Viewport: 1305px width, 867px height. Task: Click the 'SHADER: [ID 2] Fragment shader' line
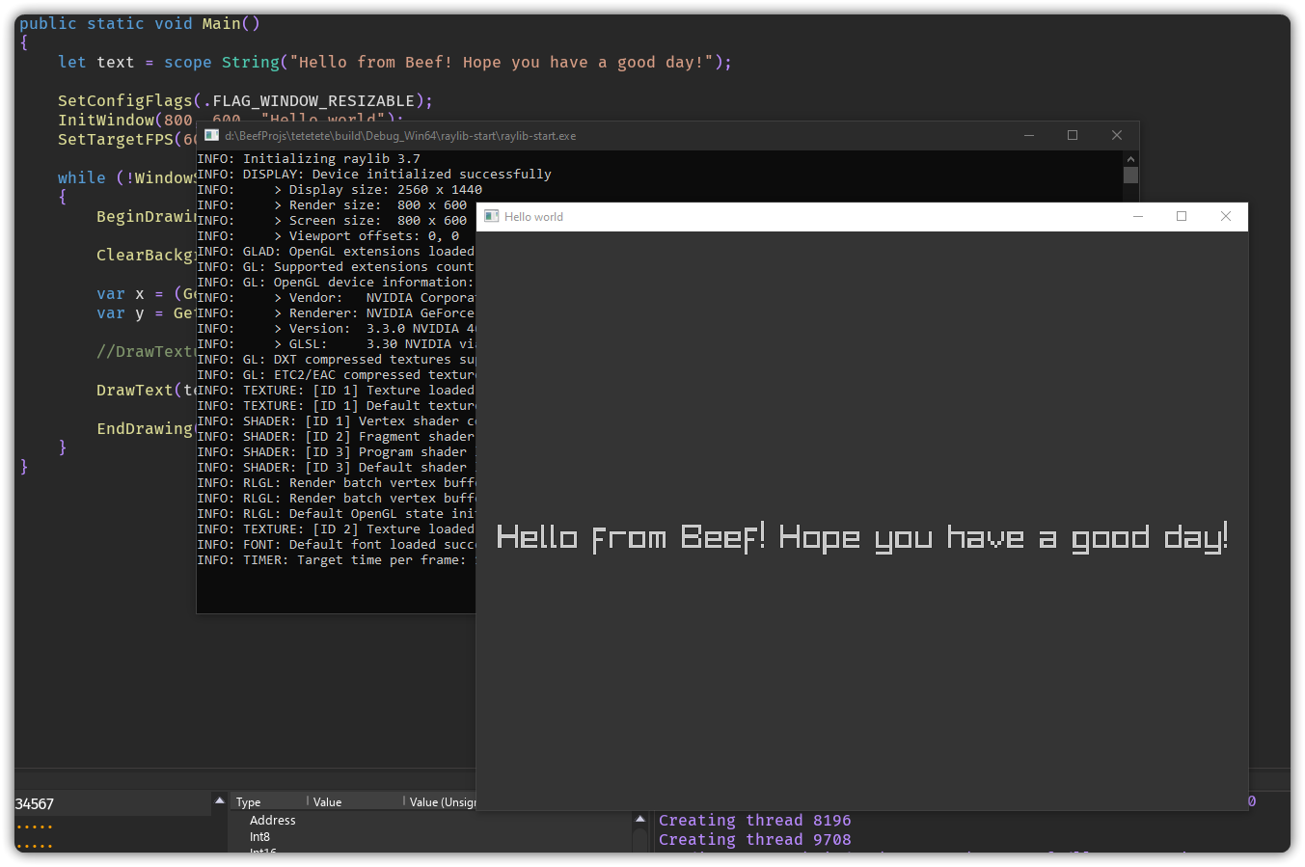(336, 437)
